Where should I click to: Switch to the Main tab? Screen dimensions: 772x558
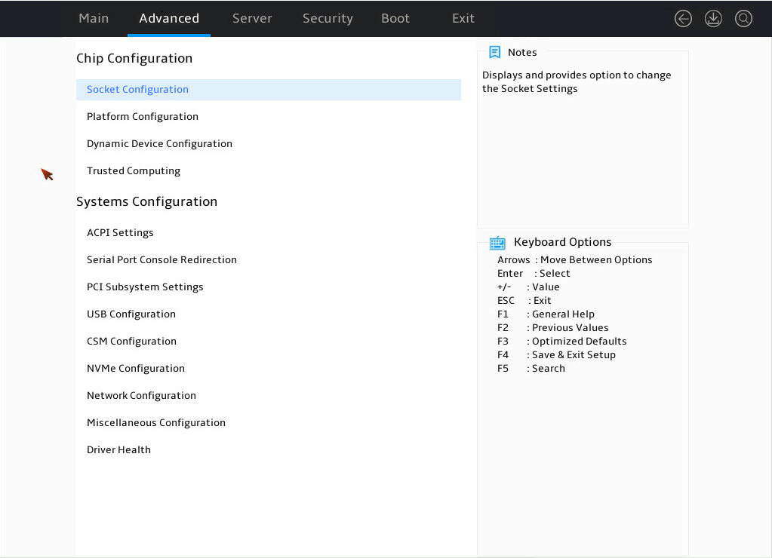click(x=94, y=18)
